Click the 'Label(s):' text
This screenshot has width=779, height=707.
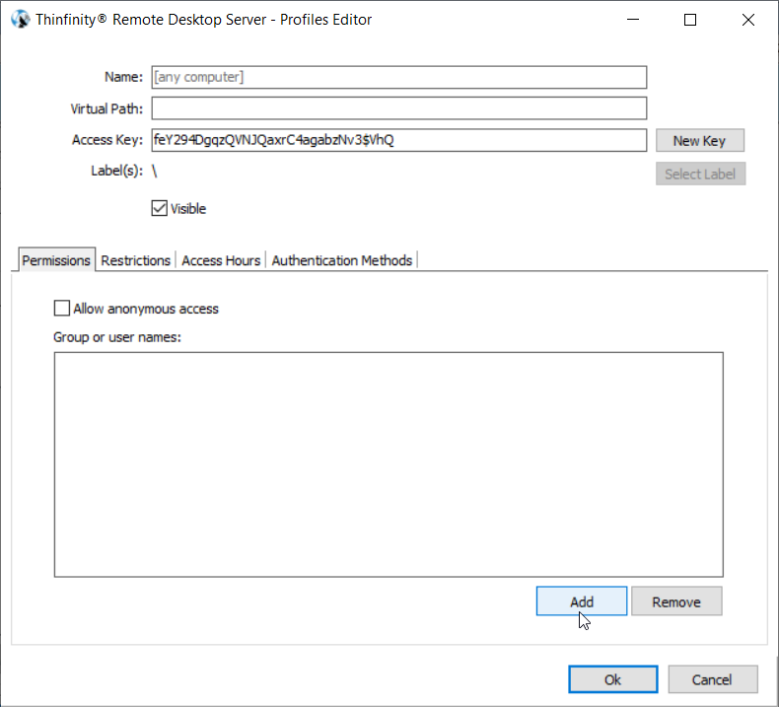(116, 171)
